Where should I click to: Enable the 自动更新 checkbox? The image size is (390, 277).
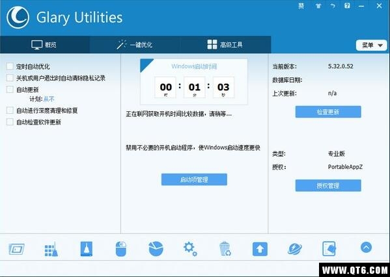click(x=10, y=90)
